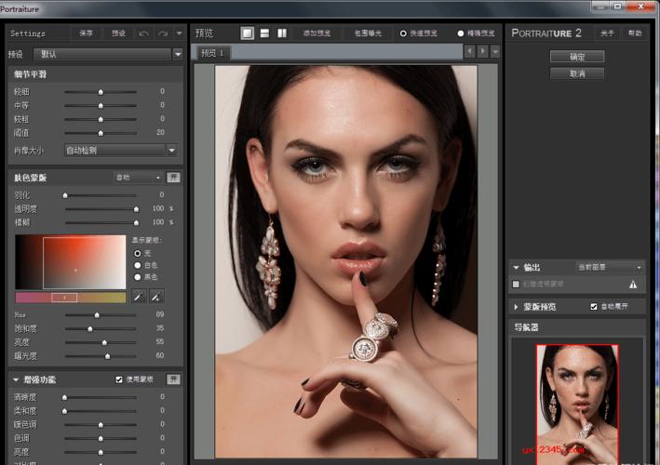Screen dimensions: 660x465
Task: Pick the skin color eyedropper tool
Action: tap(139, 297)
